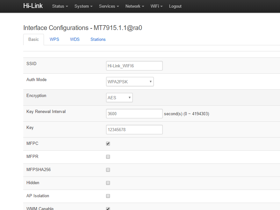Click the SSID text field
280x210 pixels.
pyautogui.click(x=134, y=66)
